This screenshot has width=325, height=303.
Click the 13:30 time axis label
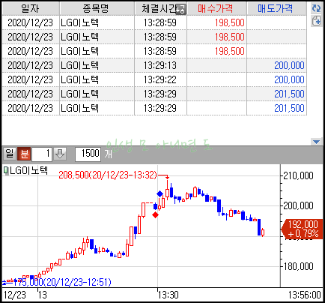click(x=168, y=295)
